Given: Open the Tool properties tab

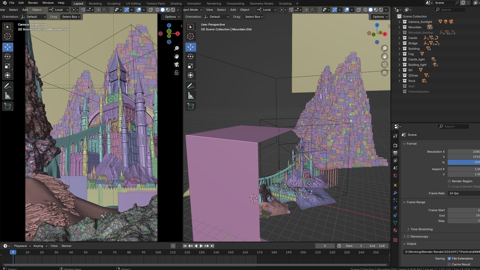Looking at the screenshot, I should 395,136.
